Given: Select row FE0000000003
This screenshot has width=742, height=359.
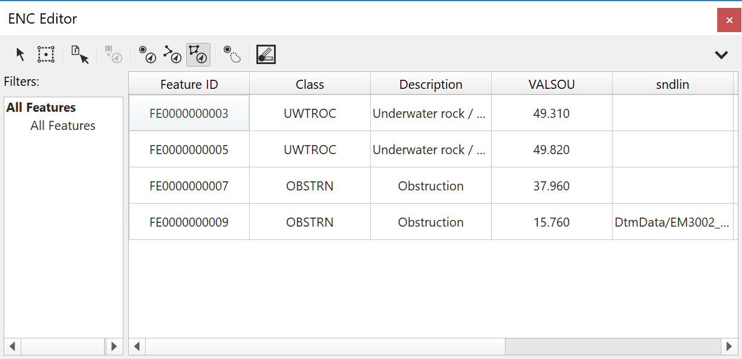Looking at the screenshot, I should [x=189, y=114].
